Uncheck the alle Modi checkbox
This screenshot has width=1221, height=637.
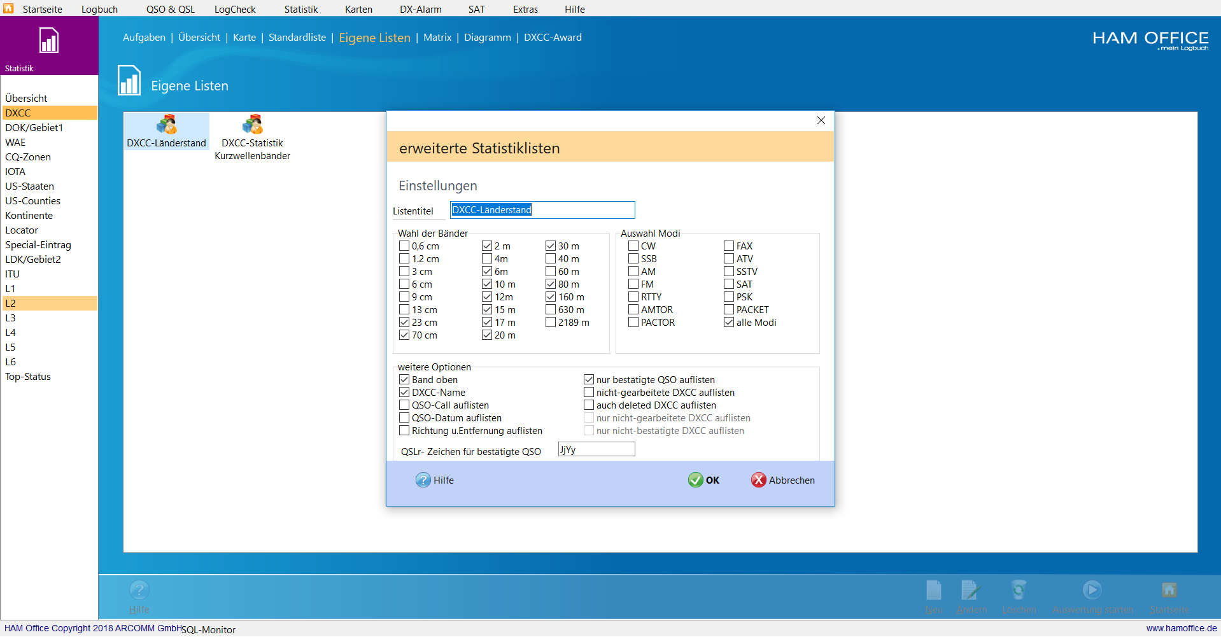(x=729, y=322)
